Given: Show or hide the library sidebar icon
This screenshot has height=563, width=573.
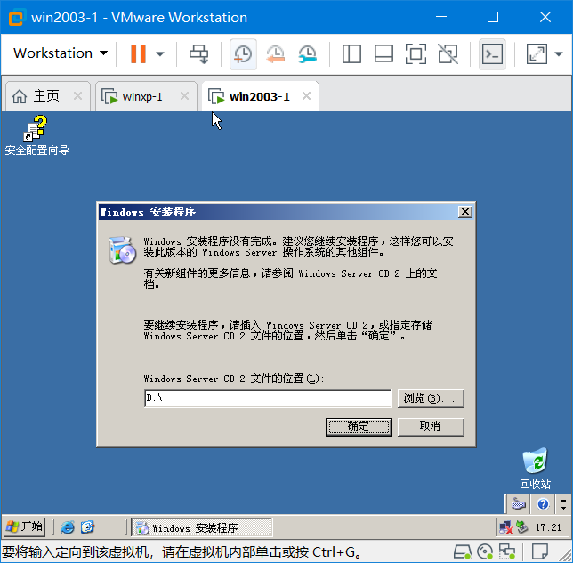Looking at the screenshot, I should click(351, 54).
